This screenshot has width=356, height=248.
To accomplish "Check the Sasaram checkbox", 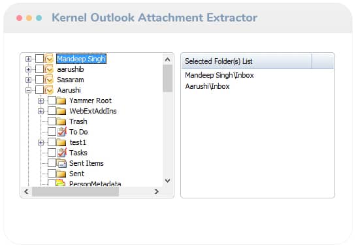I will pyautogui.click(x=39, y=80).
